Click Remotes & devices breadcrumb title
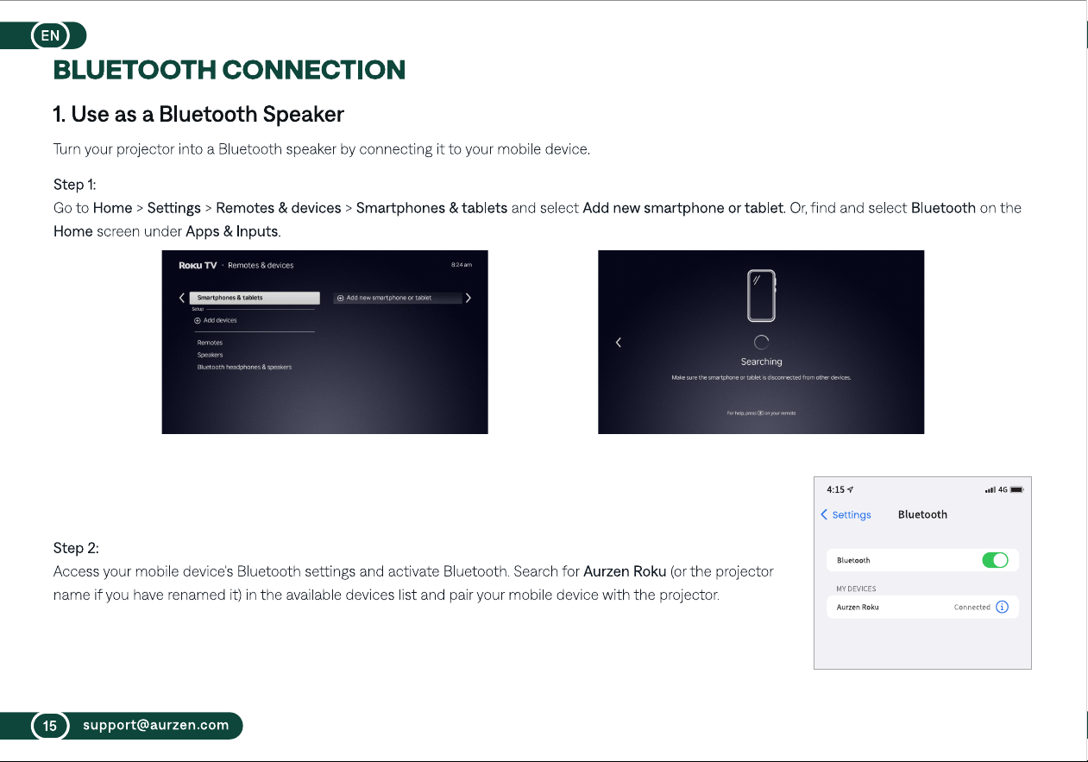Screen dimensions: 1088x762 (x=261, y=265)
